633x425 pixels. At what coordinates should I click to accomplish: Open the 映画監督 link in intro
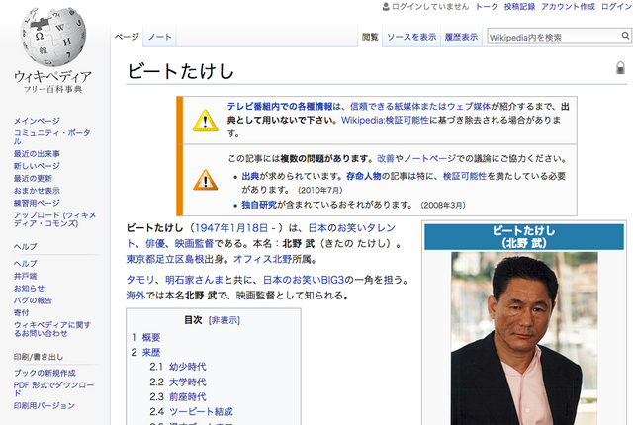coord(194,243)
